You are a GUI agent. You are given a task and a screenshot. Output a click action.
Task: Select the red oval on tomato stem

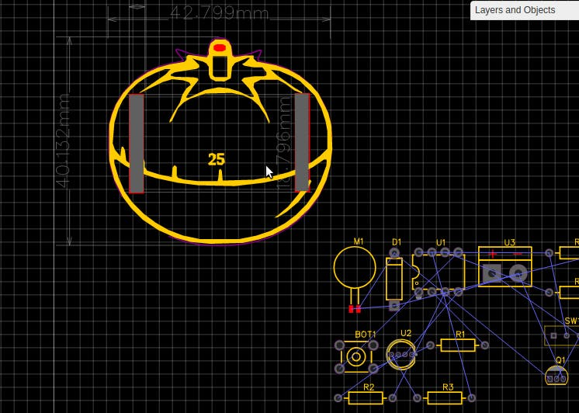coord(220,47)
